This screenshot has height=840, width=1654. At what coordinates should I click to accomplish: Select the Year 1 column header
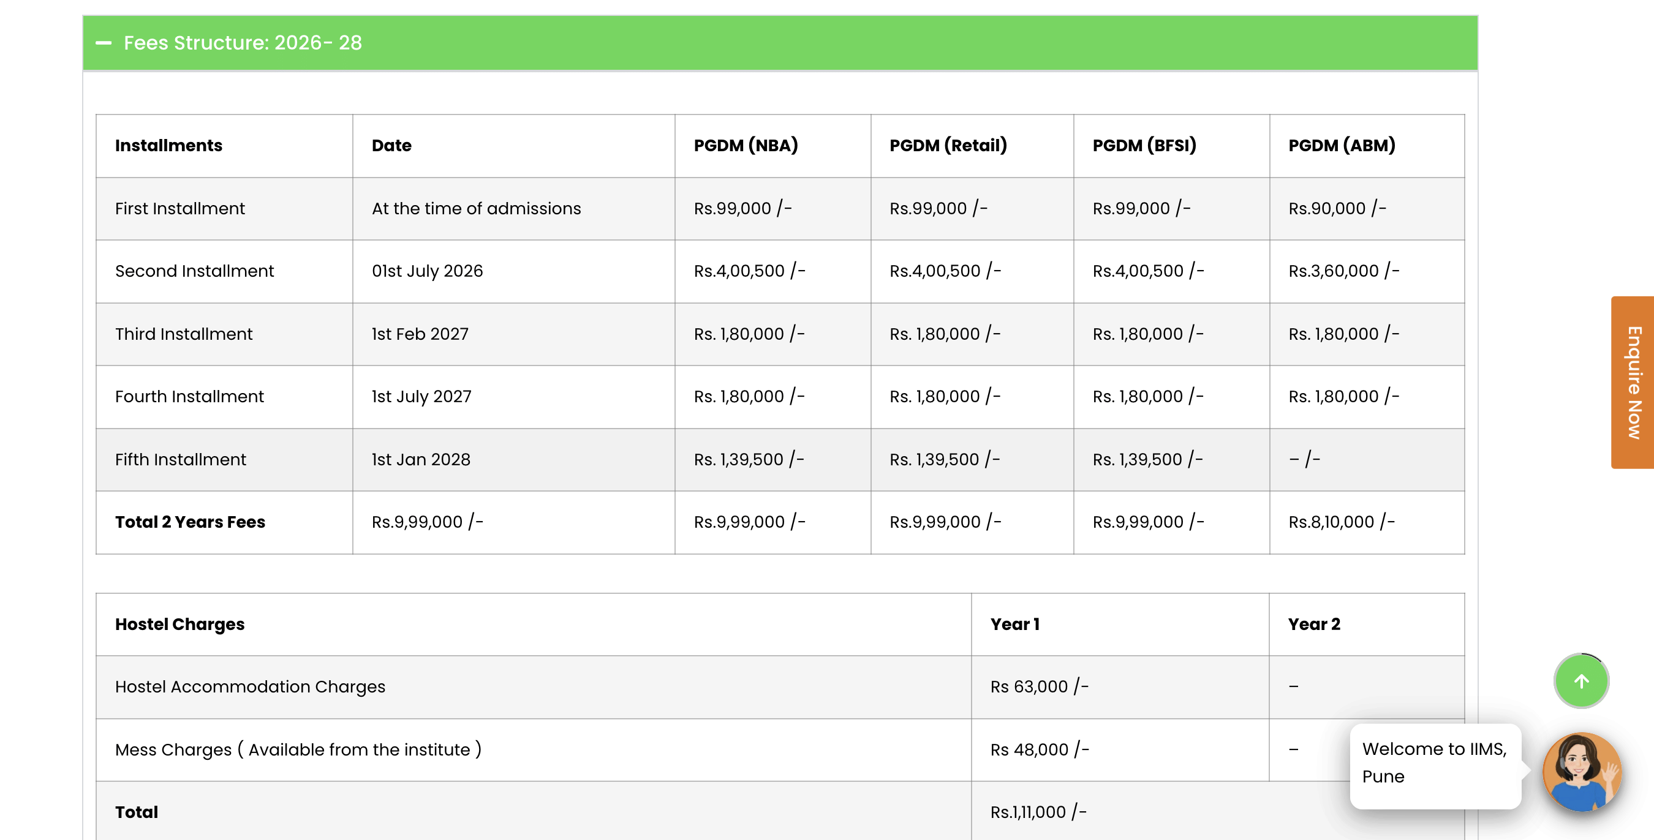[x=1016, y=624]
